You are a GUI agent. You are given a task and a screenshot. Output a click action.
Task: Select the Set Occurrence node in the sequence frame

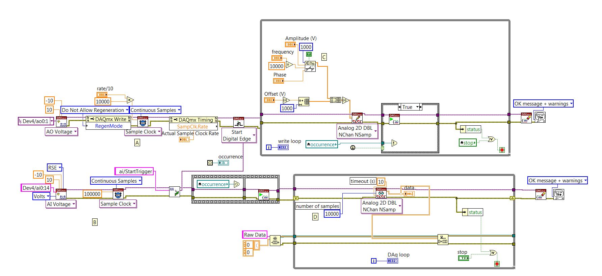point(236,184)
